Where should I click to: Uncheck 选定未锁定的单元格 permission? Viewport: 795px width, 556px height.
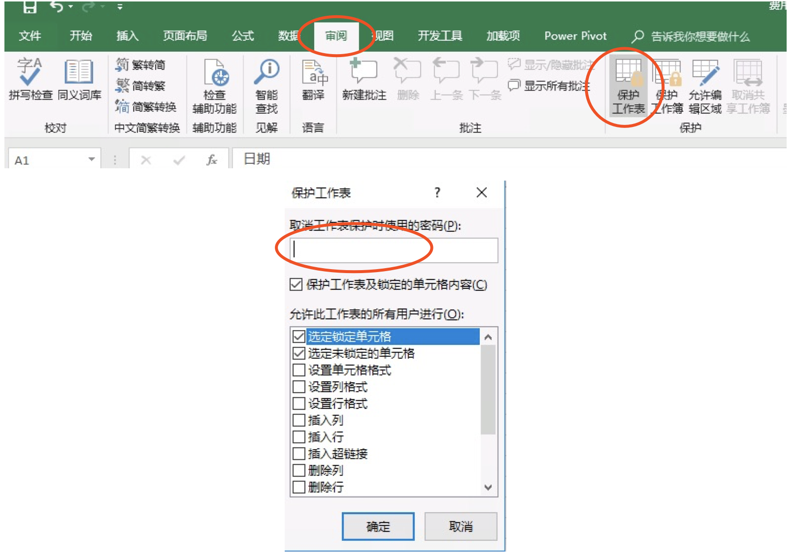pos(298,353)
